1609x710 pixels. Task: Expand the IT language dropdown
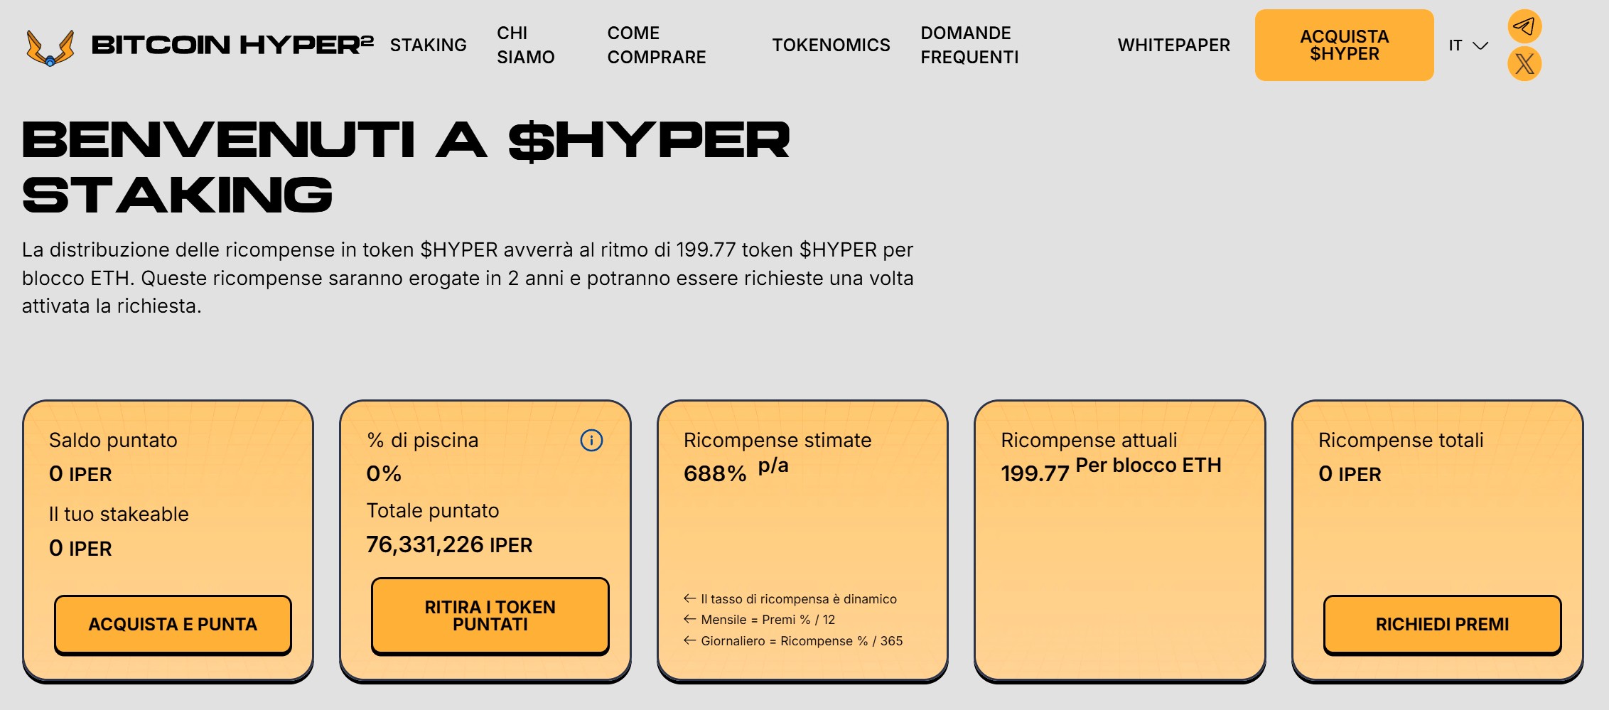pyautogui.click(x=1468, y=45)
